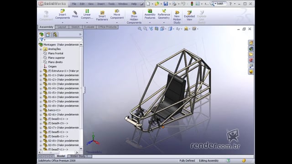Expand the (f) Estrutura<1> node
The image size is (292, 164).
point(41,71)
